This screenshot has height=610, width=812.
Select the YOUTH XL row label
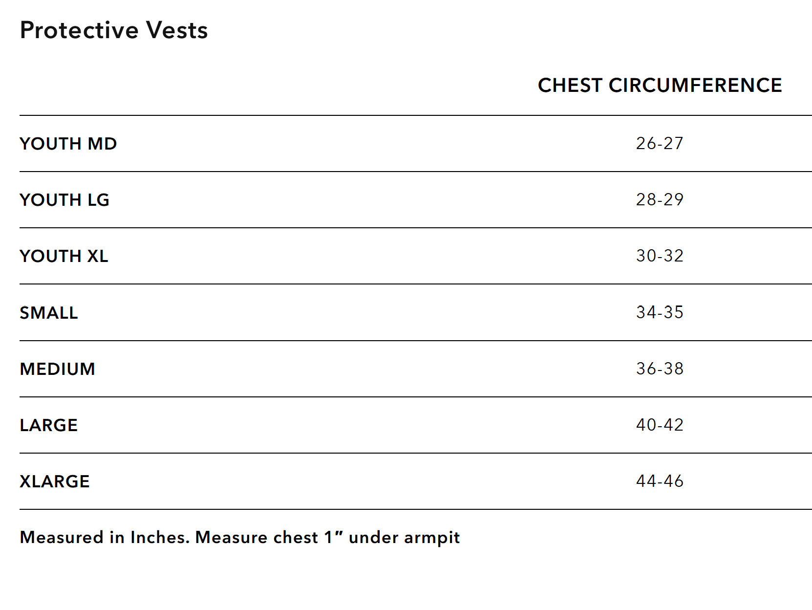[x=64, y=256]
